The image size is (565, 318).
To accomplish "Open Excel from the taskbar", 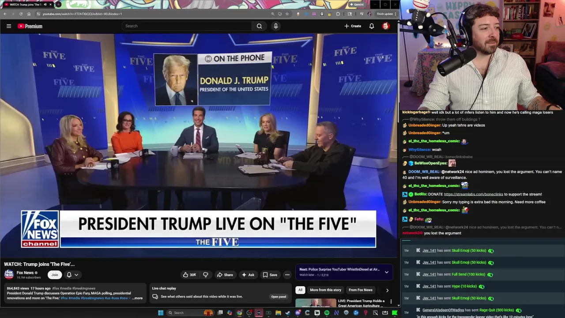I will point(268,313).
